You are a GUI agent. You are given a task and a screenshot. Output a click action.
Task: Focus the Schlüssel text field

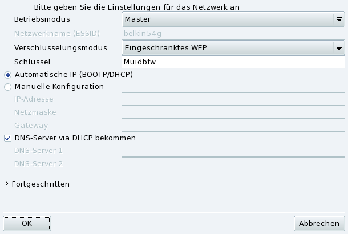[233, 61]
